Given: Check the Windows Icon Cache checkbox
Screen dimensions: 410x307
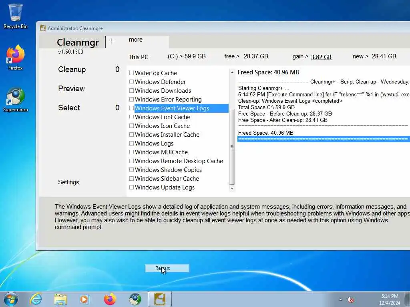Looking at the screenshot, I should click(131, 126).
